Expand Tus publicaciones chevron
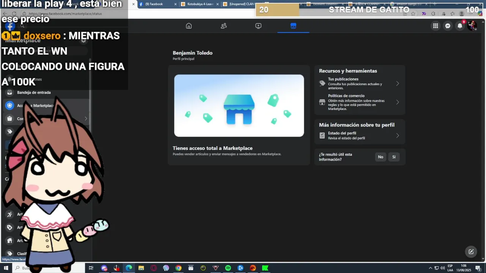486x273 pixels. 398,83
